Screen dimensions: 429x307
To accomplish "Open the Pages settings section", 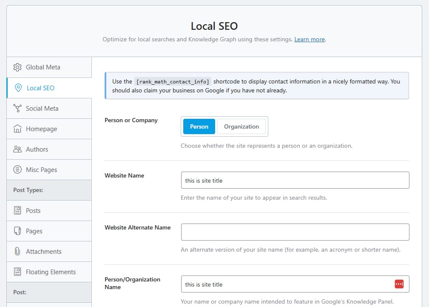I will (x=35, y=231).
